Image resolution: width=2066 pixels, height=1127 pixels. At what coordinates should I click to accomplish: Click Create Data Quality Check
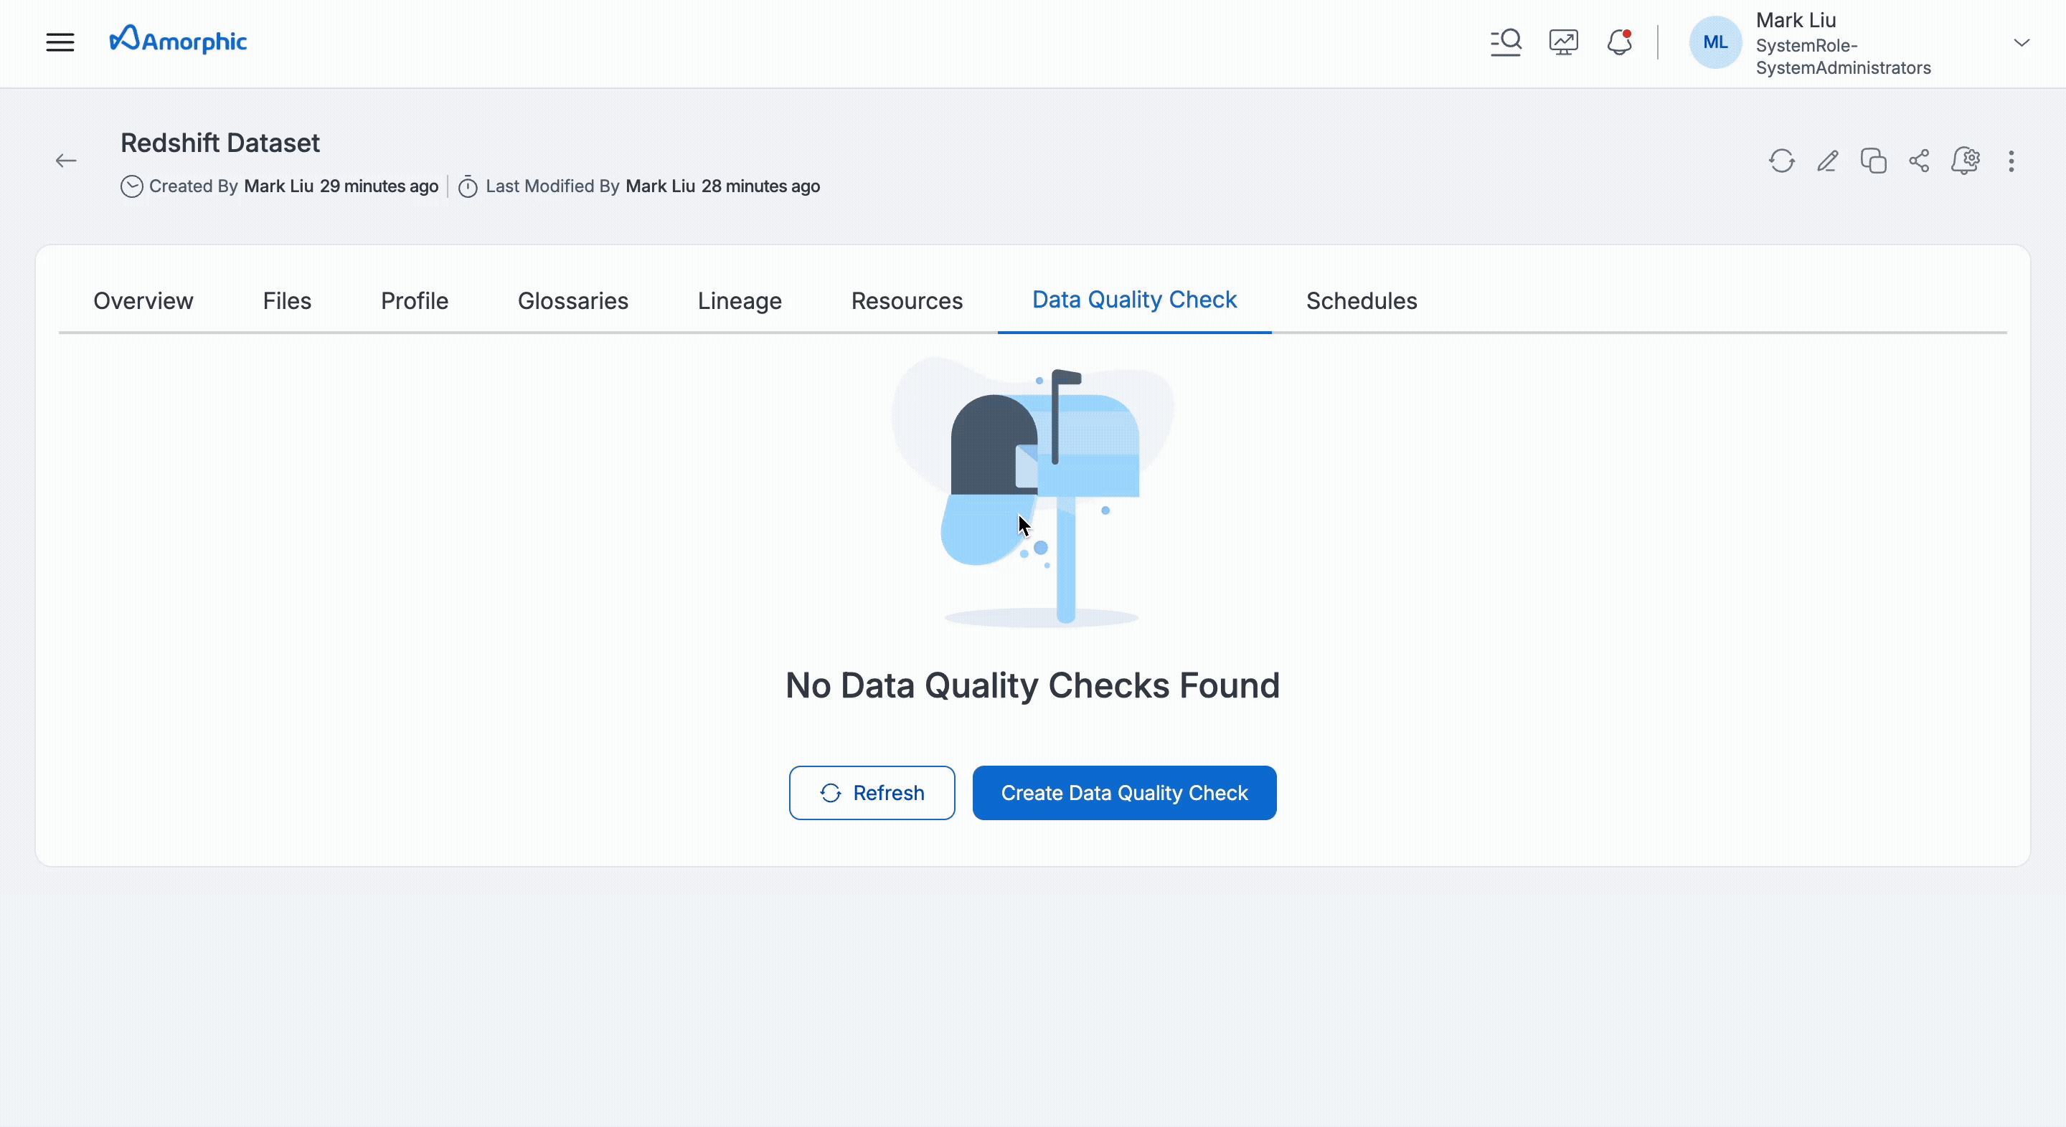(x=1124, y=793)
